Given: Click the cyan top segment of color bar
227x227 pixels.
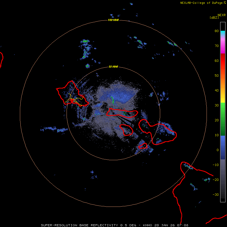Looking at the screenshot, I should [223, 33].
